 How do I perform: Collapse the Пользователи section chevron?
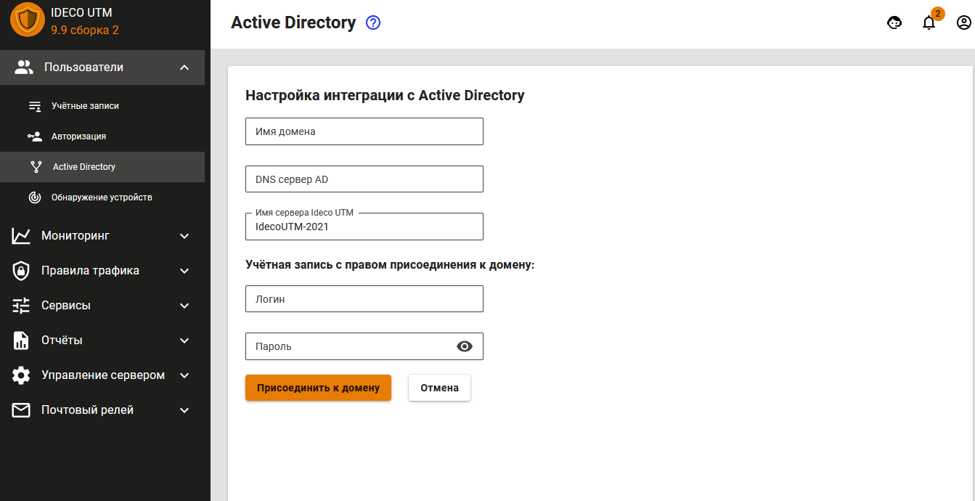pos(184,68)
